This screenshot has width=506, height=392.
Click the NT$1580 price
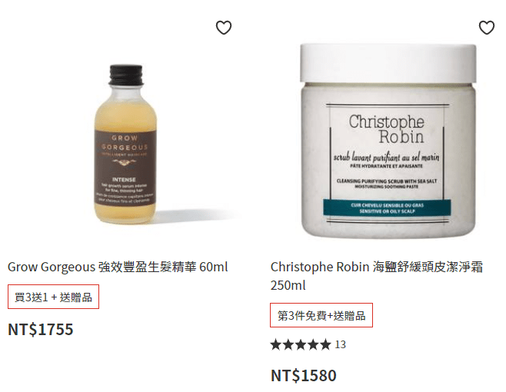304,376
